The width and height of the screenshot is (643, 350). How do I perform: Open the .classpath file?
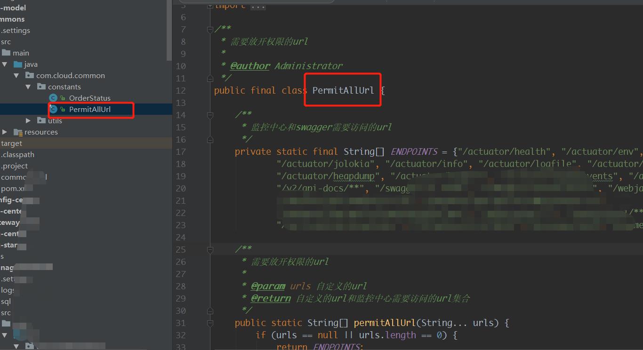tap(17, 154)
